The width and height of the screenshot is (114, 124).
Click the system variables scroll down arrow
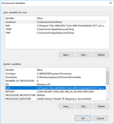pos(108,99)
